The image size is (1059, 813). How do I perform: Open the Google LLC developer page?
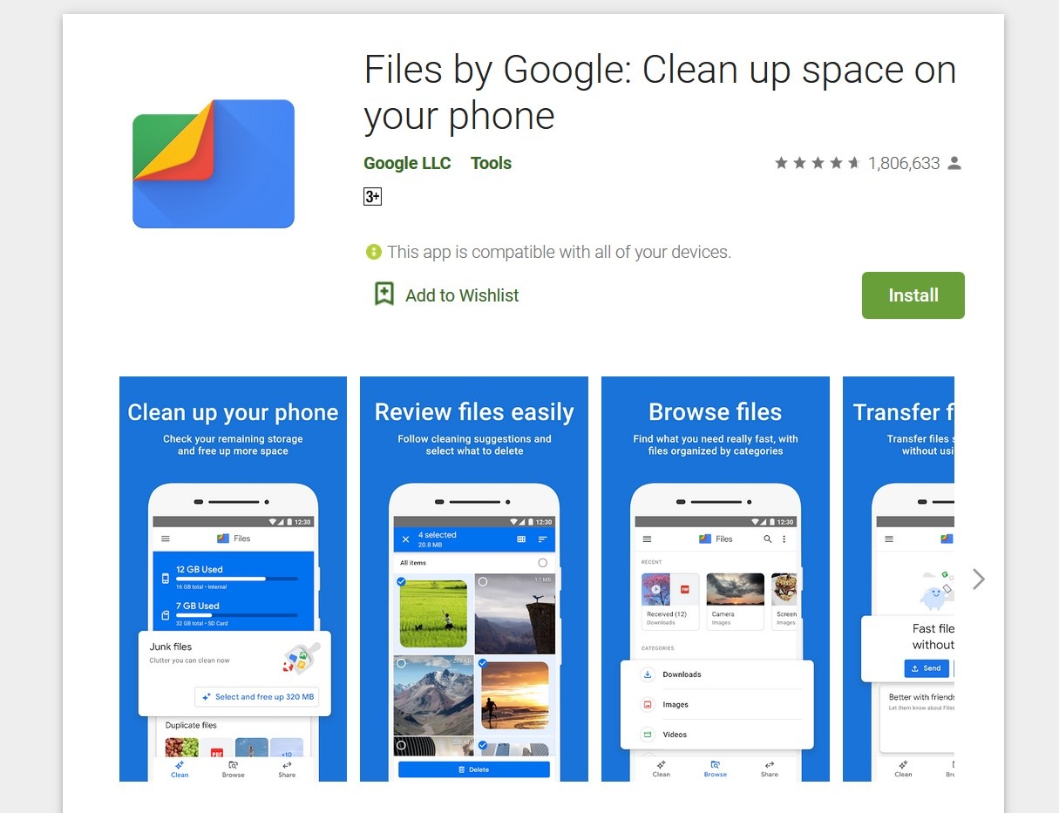(x=407, y=163)
